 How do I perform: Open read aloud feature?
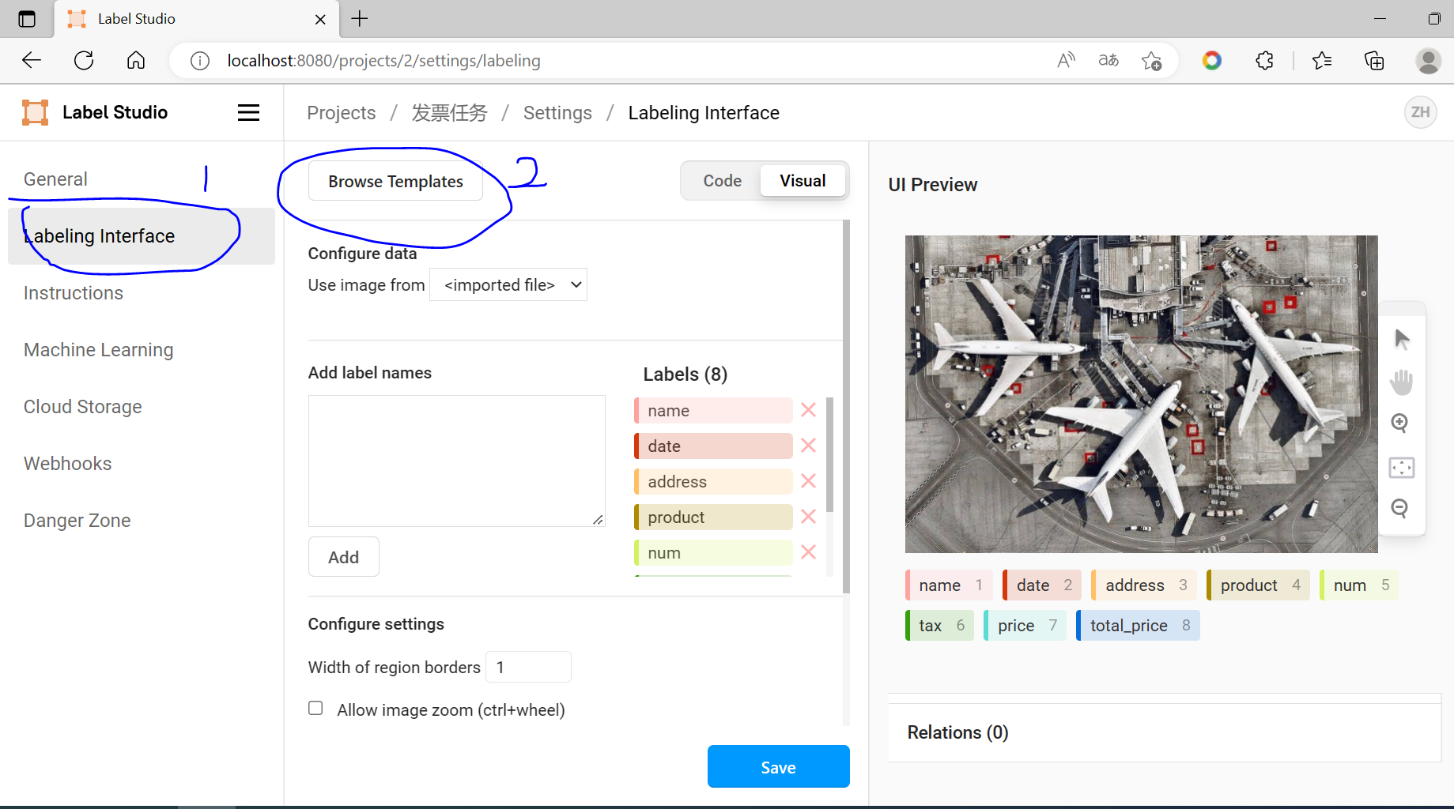[x=1066, y=60]
